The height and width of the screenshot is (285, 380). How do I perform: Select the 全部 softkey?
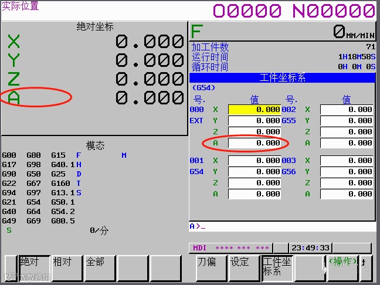(x=100, y=268)
